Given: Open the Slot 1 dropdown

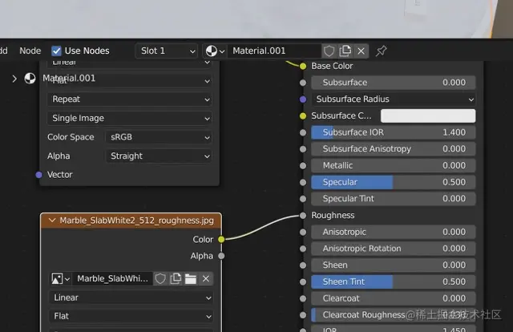Looking at the screenshot, I should tap(167, 51).
